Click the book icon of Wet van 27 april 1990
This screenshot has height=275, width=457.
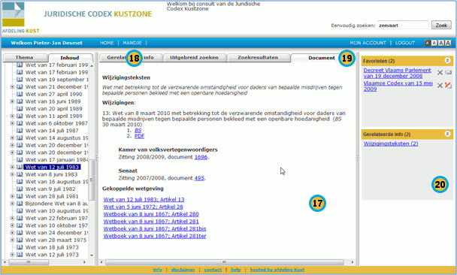[20, 94]
